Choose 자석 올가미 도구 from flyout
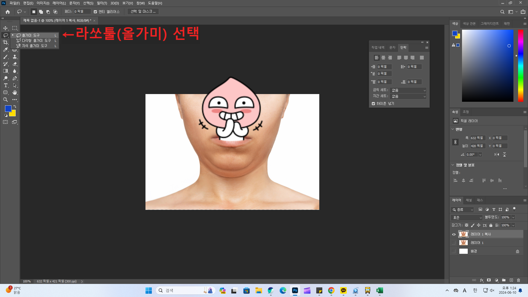This screenshot has height=297, width=528. [34, 46]
